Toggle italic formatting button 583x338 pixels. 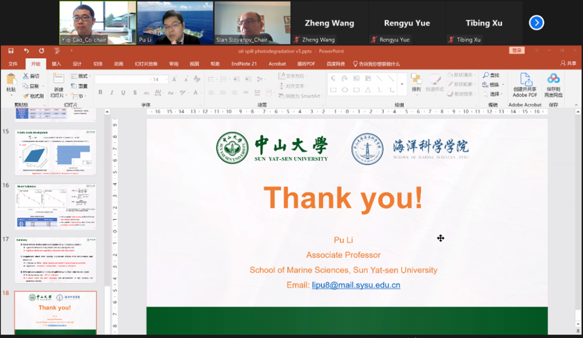112,93
